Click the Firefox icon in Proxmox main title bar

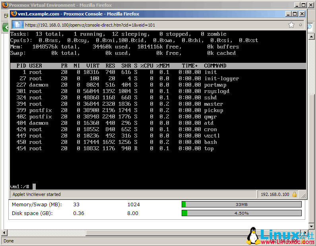[4, 5]
